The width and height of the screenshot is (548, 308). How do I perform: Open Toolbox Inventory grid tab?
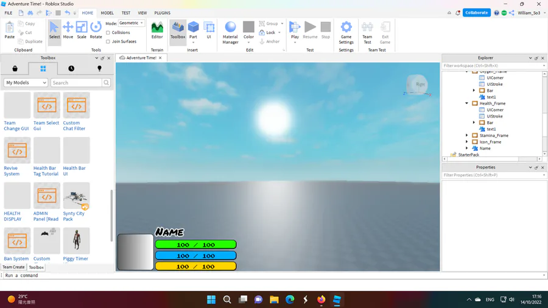tap(43, 68)
